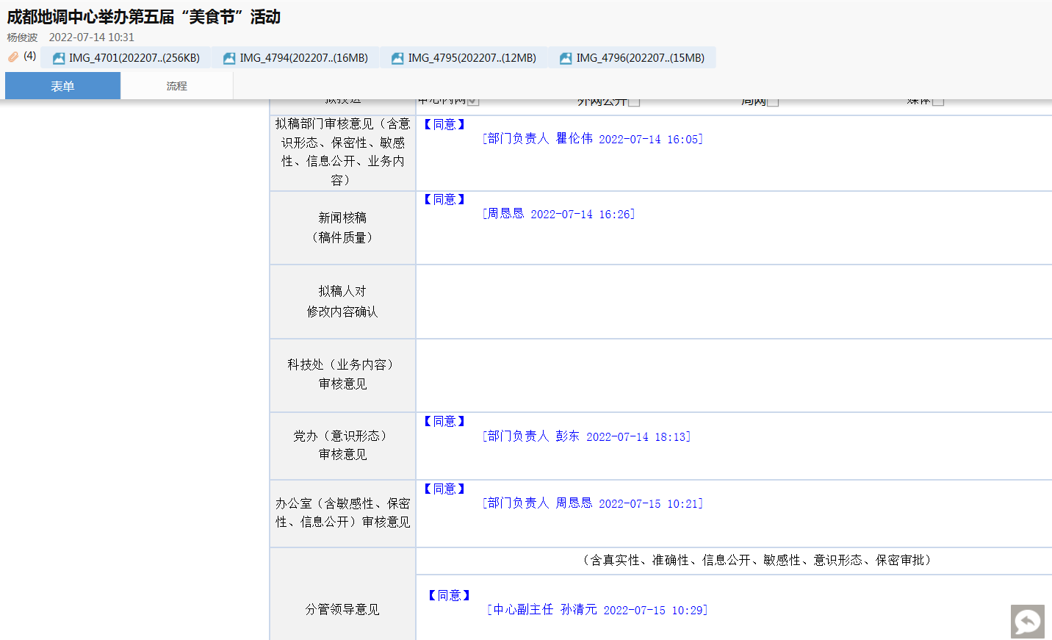Click the document title 成都地调中心举办第五届美食节活动

[x=144, y=17]
